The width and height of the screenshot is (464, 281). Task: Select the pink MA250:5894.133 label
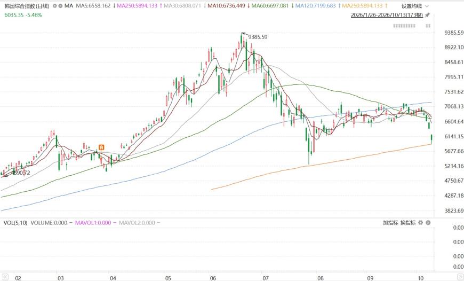pyautogui.click(x=137, y=6)
